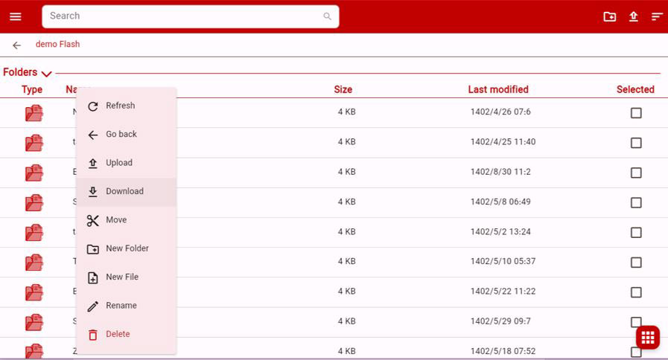Click the upload icon in top bar
This screenshot has height=360, width=668.
coord(633,16)
